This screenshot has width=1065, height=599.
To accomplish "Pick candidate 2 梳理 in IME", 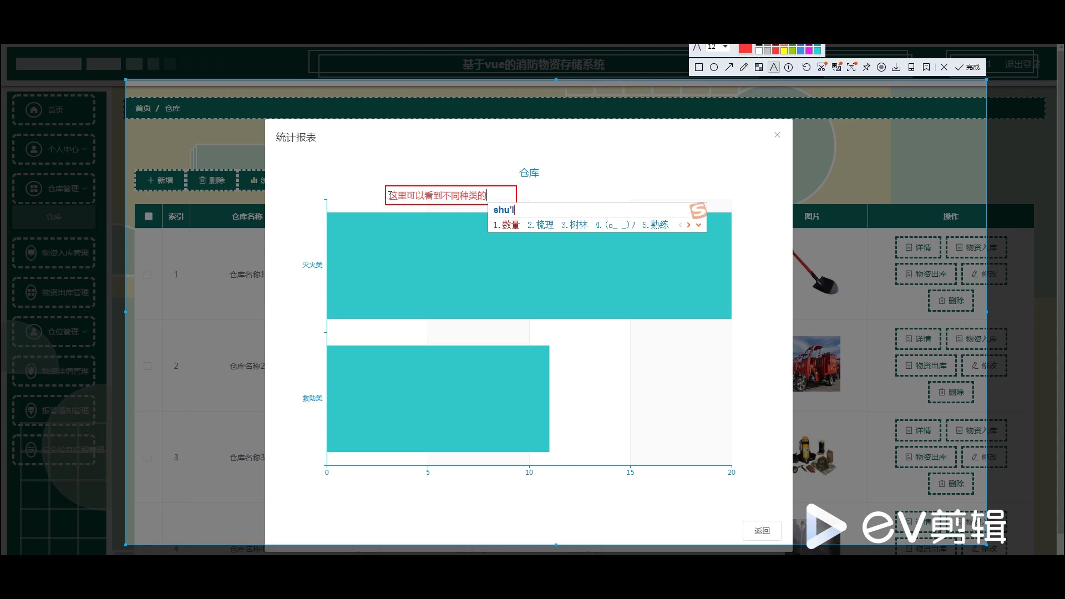I will tap(541, 225).
